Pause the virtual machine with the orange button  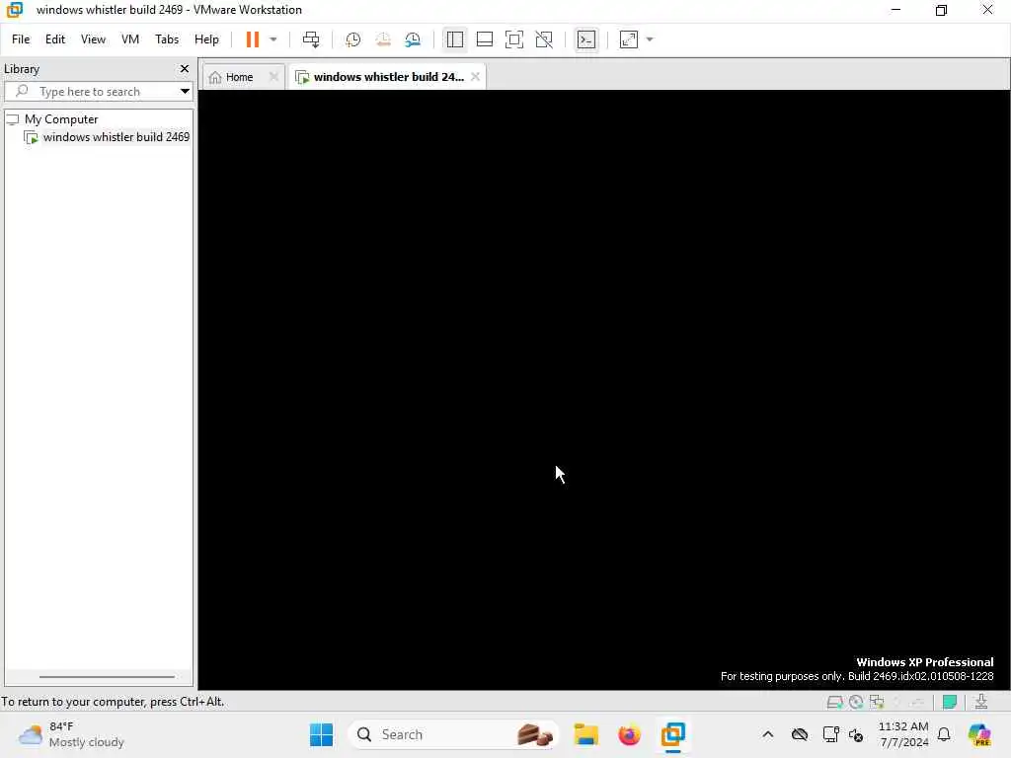pyautogui.click(x=252, y=39)
